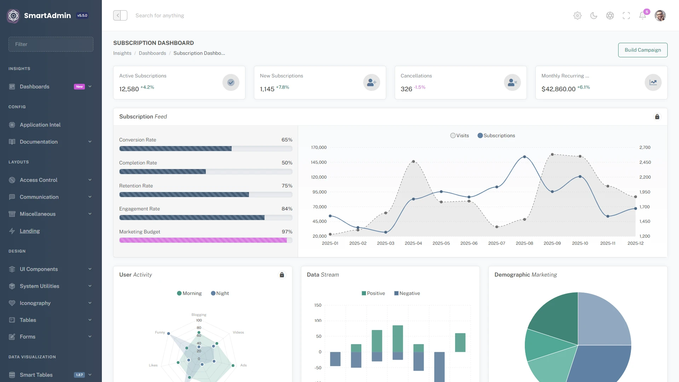This screenshot has width=679, height=382.
Task: Click the Tables grid icon
Action: point(12,320)
